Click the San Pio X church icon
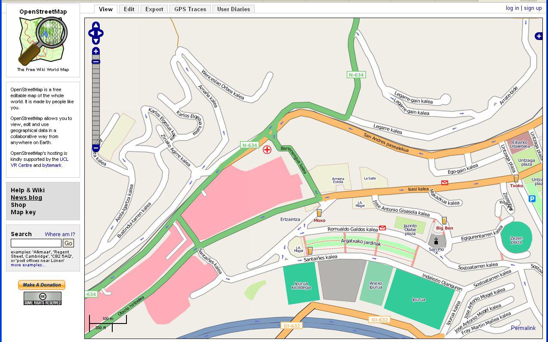The width and height of the screenshot is (548, 342). 436,241
